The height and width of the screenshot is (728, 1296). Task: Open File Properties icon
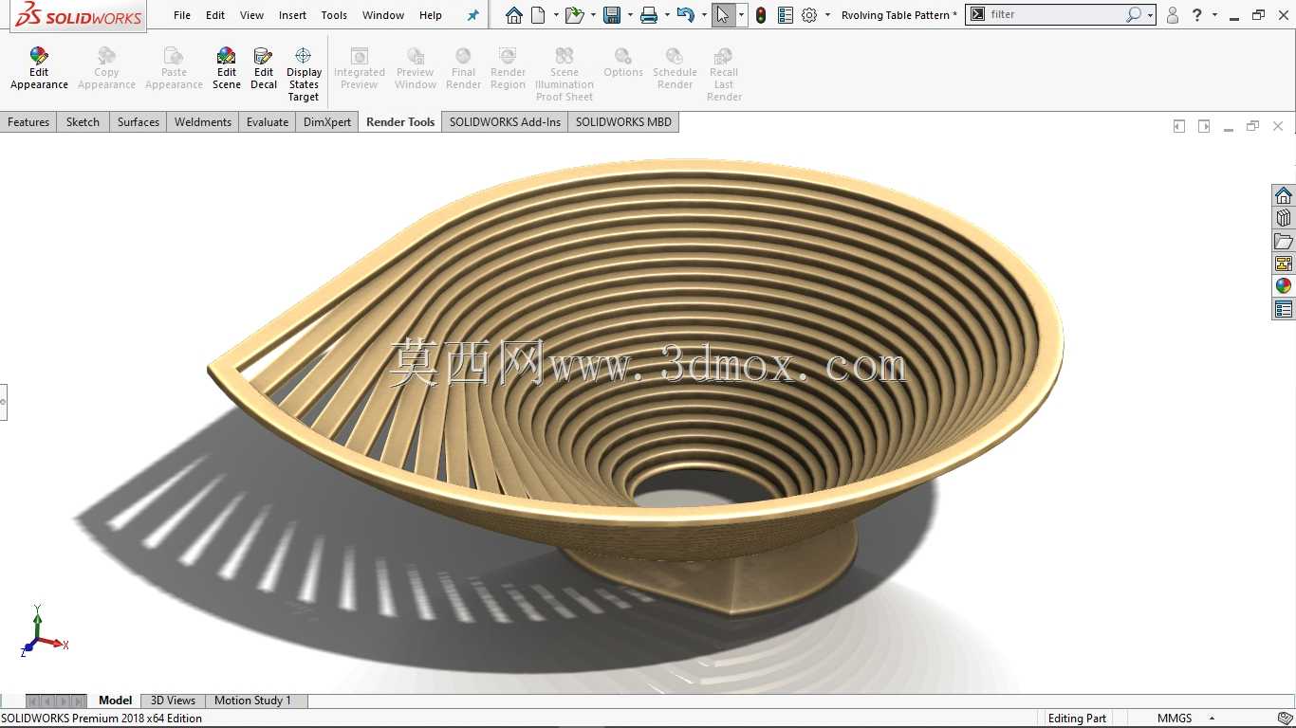[785, 15]
